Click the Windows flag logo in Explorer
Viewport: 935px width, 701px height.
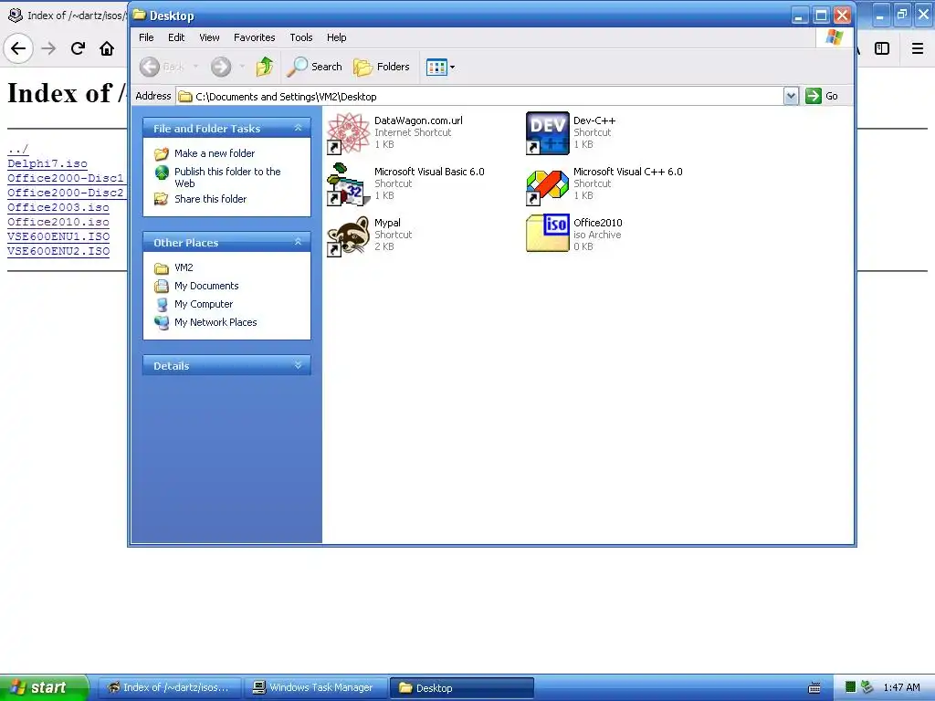tap(835, 37)
